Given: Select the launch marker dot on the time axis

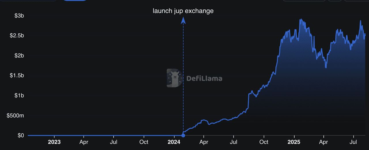Looking at the screenshot, I should pos(183,135).
